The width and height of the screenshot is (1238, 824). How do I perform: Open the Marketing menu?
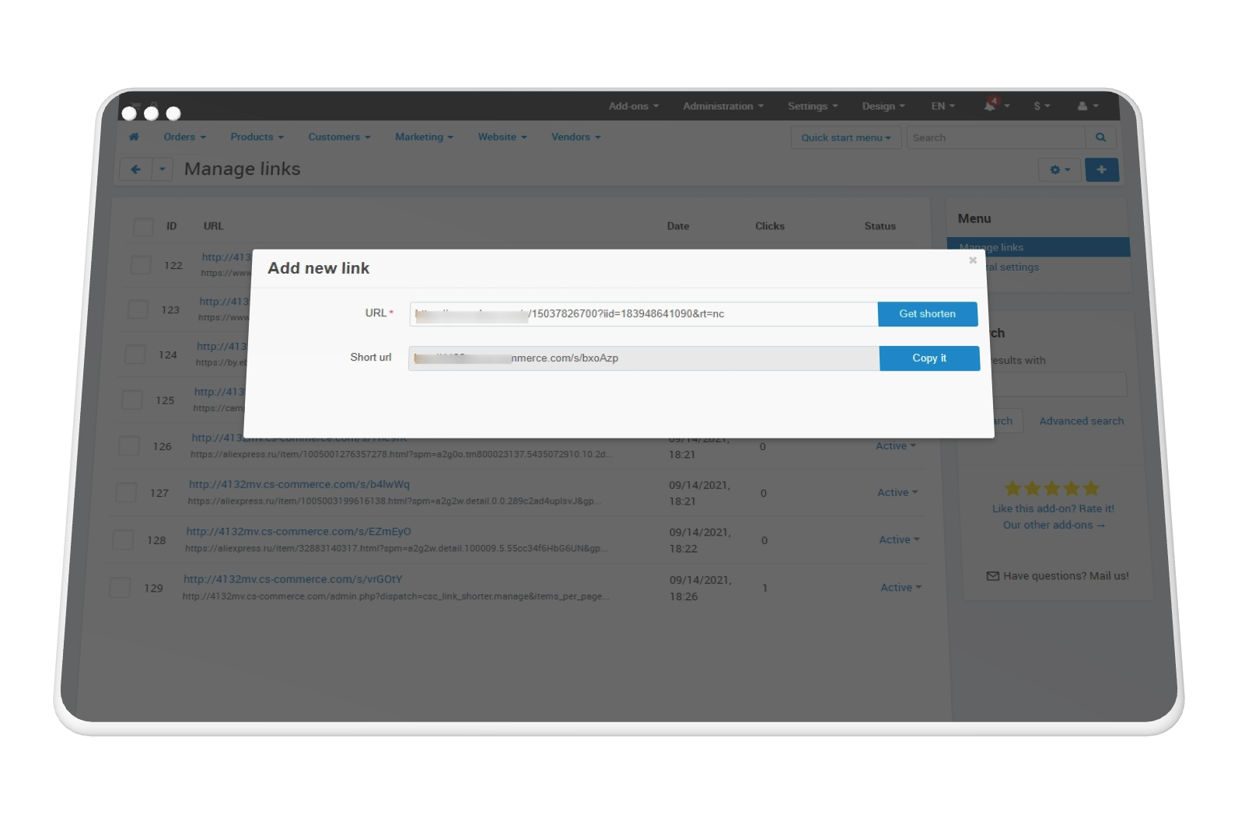(424, 137)
